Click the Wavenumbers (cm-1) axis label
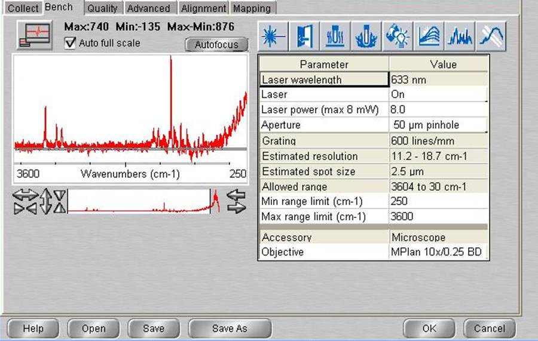This screenshot has width=538, height=341. point(130,174)
